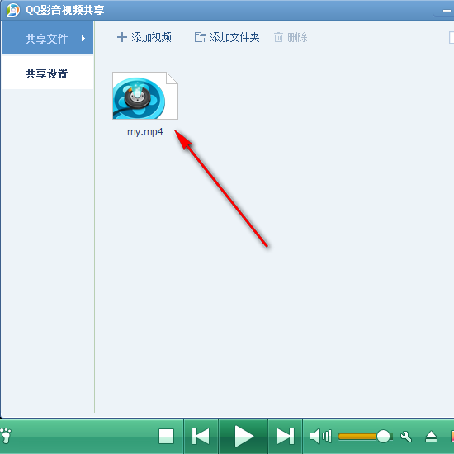The width and height of the screenshot is (454, 454).
Task: Click the footprint icon in the player bar
Action: coord(6,436)
